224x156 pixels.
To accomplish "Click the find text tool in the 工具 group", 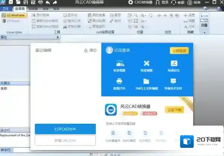I will click(x=72, y=21).
